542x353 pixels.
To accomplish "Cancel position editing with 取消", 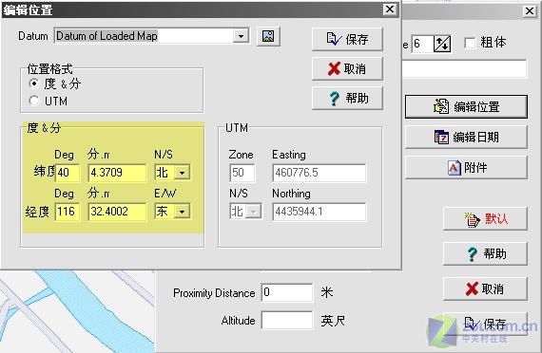I will click(x=347, y=68).
